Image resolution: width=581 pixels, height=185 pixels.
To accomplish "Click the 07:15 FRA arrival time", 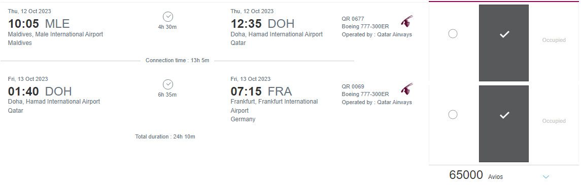I will click(x=261, y=91).
